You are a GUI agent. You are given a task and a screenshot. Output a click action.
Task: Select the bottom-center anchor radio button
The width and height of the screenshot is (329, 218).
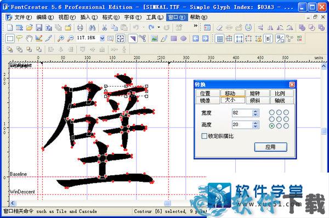(x=279, y=126)
